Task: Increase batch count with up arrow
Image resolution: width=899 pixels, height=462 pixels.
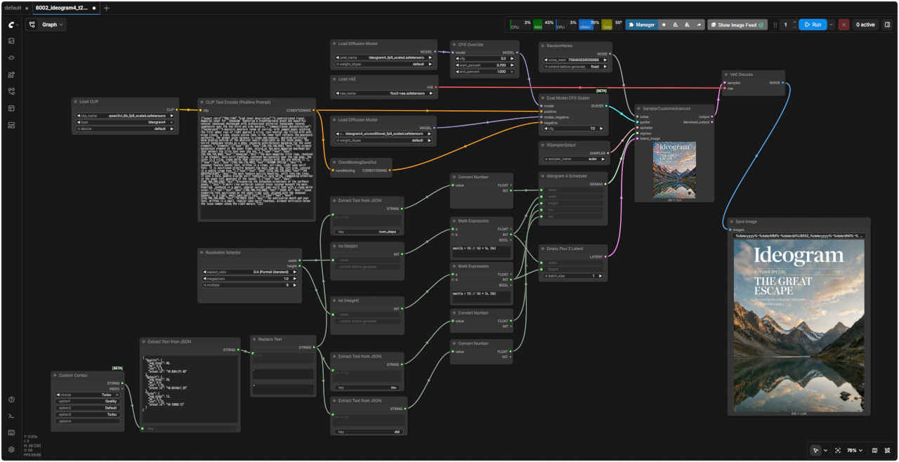Action: point(794,22)
